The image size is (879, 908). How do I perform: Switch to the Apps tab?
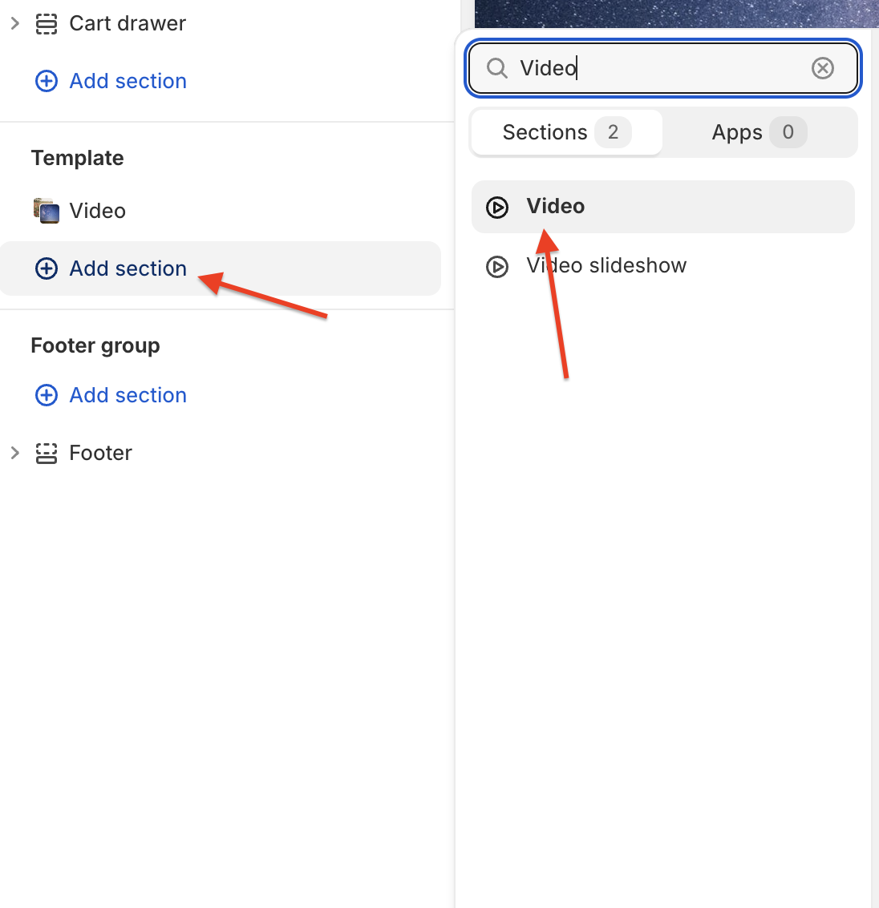click(x=759, y=132)
